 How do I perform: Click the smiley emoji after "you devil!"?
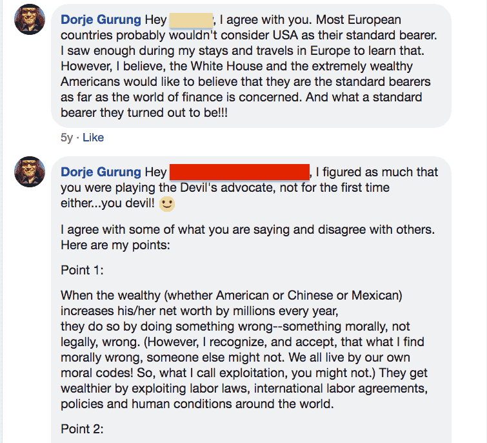tap(167, 204)
